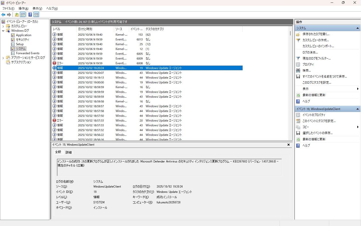
Task: Select the セキュリティ log in the tree
Action: [22, 40]
